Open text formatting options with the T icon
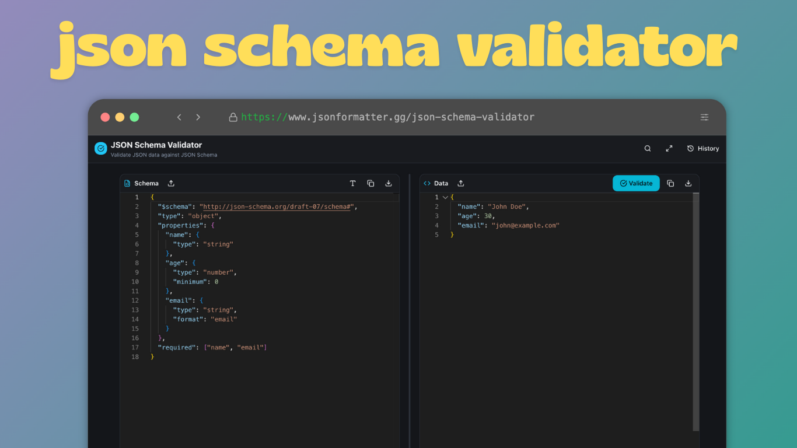797x448 pixels. 353,183
